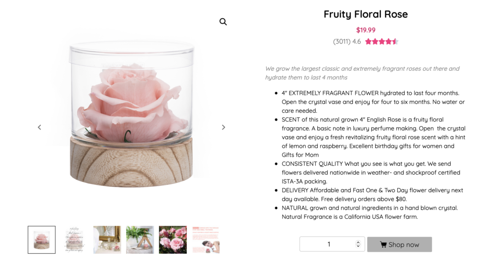
Task: Select the thumbnail with cursive script text
Action: tap(74, 240)
